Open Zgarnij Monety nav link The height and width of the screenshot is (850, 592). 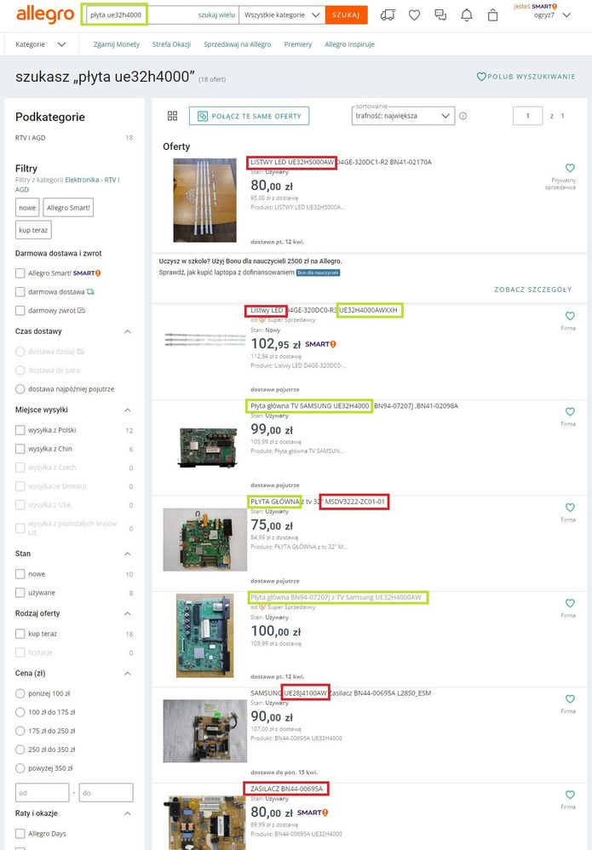tap(117, 44)
